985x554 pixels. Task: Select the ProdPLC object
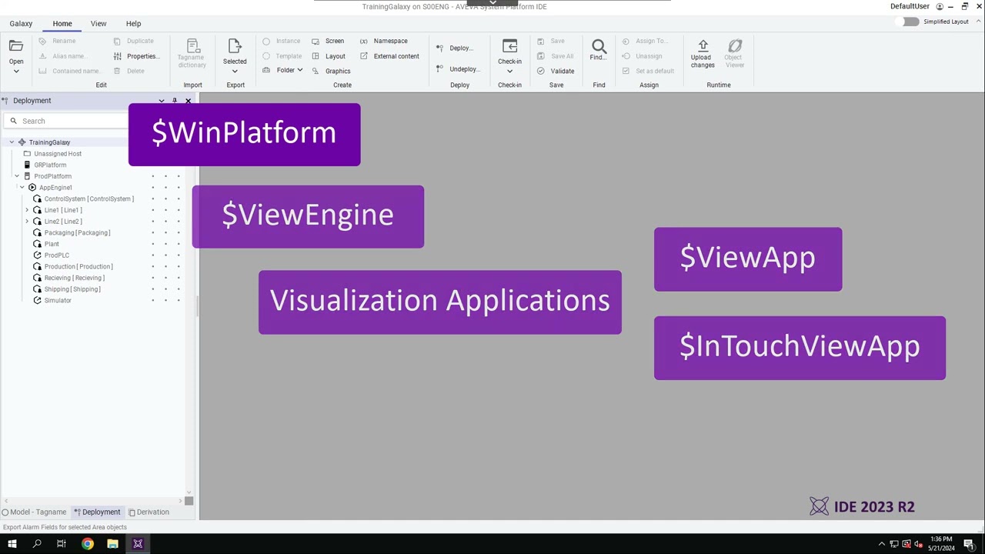tap(56, 255)
